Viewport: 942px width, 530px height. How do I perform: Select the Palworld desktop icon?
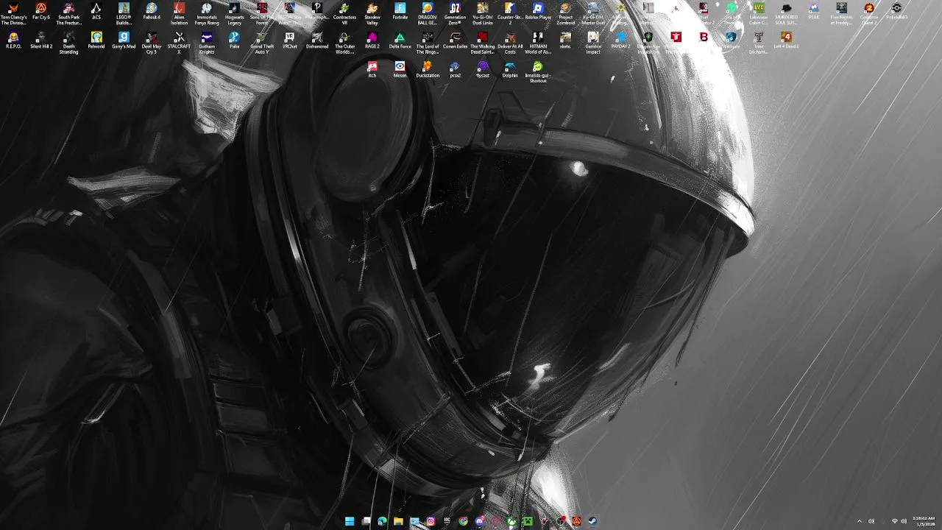pos(96,39)
